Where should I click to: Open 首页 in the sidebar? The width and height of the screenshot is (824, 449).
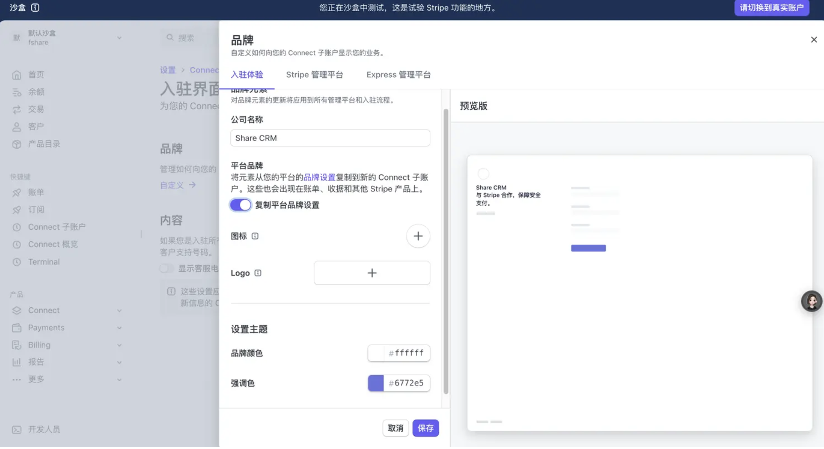(x=36, y=75)
